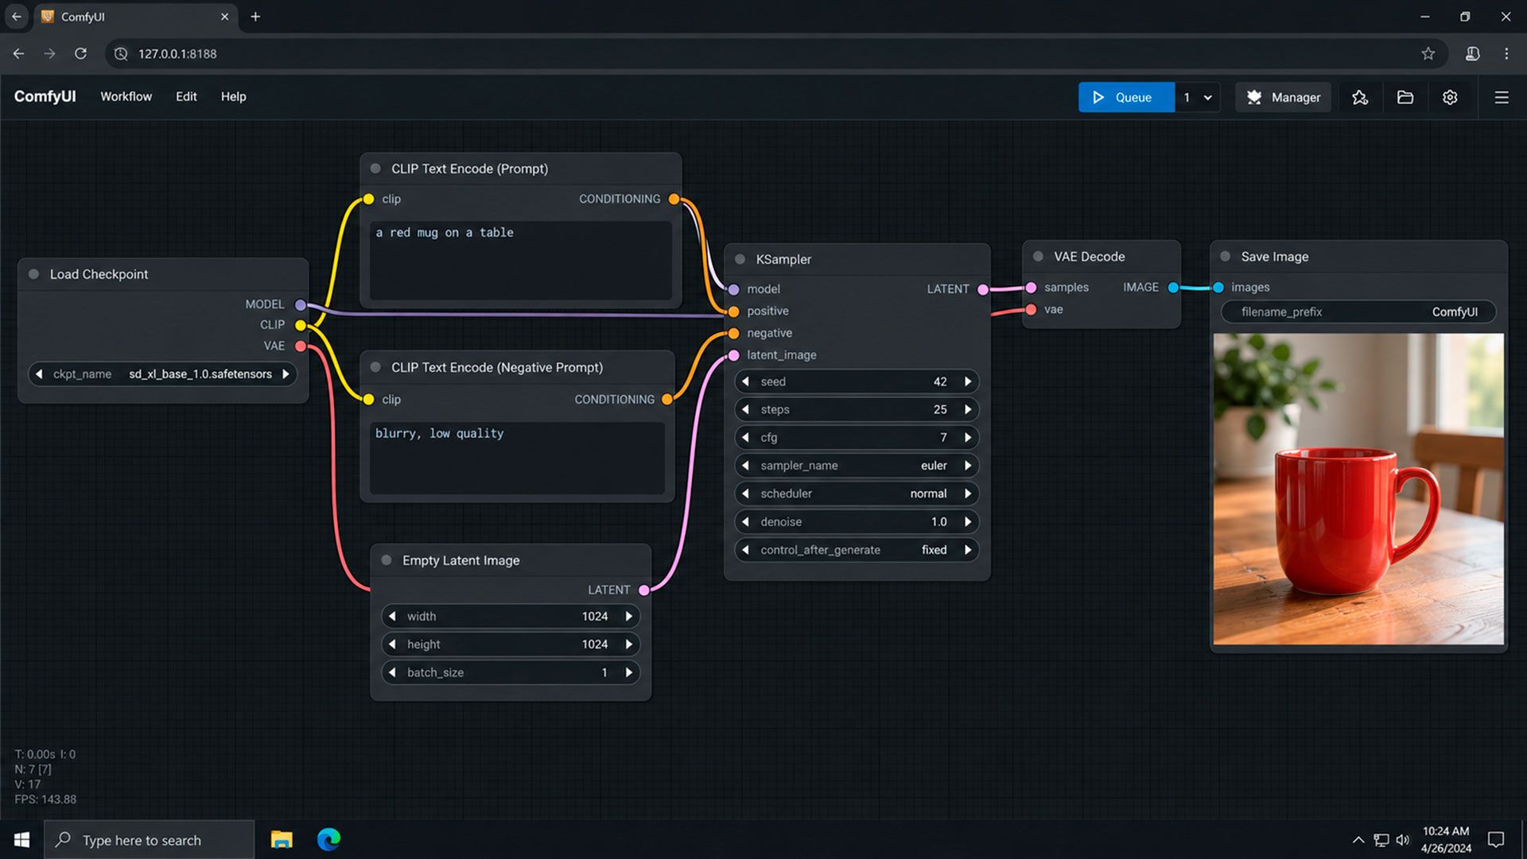Viewport: 1527px width, 859px height.
Task: Collapse the KSampler node via its dot
Action: coord(740,259)
